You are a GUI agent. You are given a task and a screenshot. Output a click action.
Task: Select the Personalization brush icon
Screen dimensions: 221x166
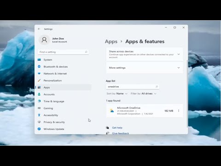click(39, 80)
